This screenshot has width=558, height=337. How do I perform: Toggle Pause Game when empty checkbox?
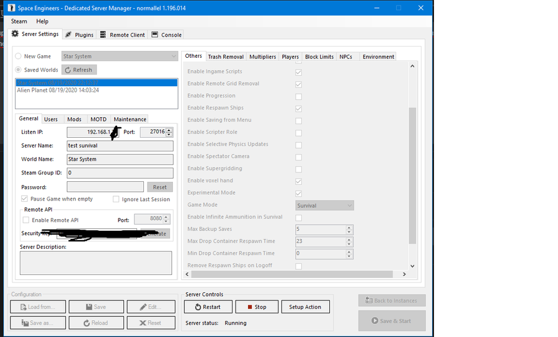tap(25, 199)
